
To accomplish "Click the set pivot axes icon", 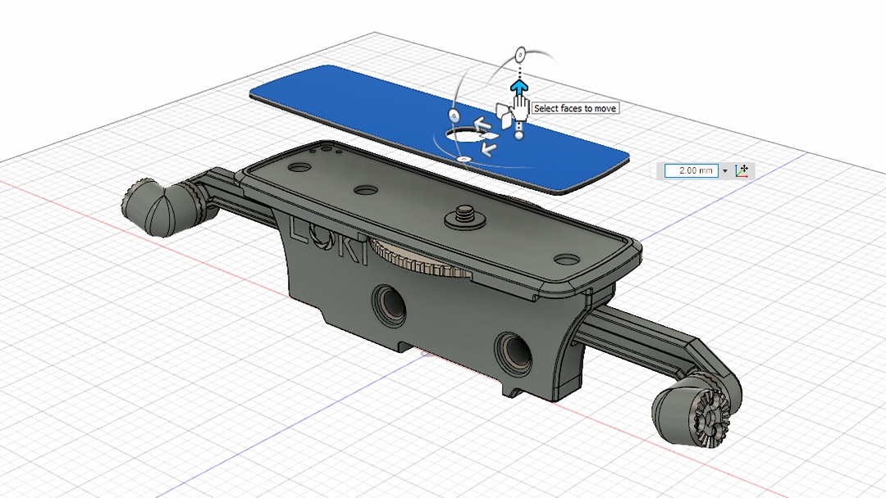I will pyautogui.click(x=742, y=170).
